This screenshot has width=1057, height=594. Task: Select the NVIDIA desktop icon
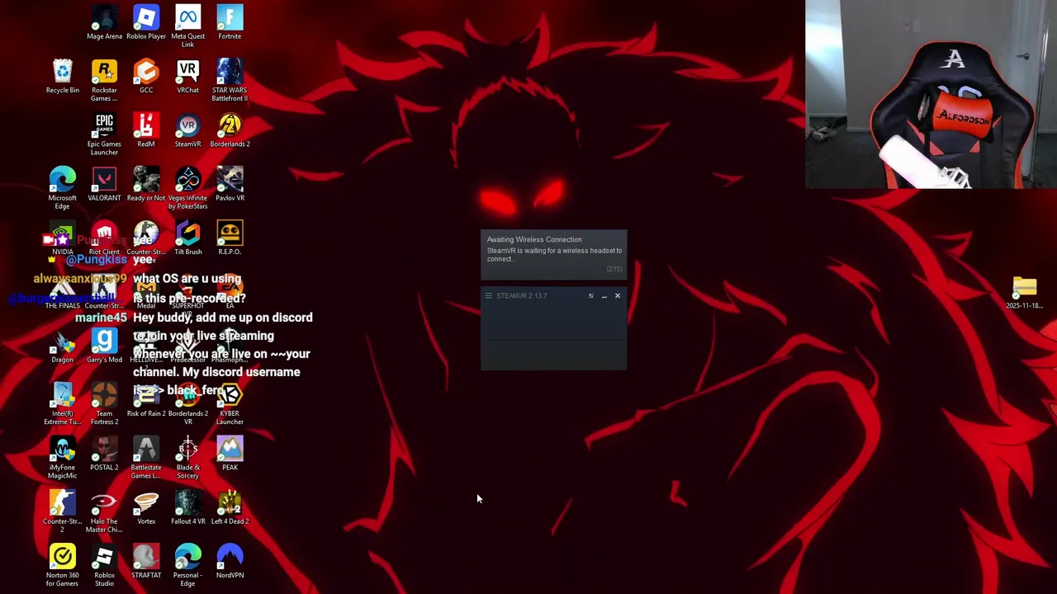tap(63, 238)
